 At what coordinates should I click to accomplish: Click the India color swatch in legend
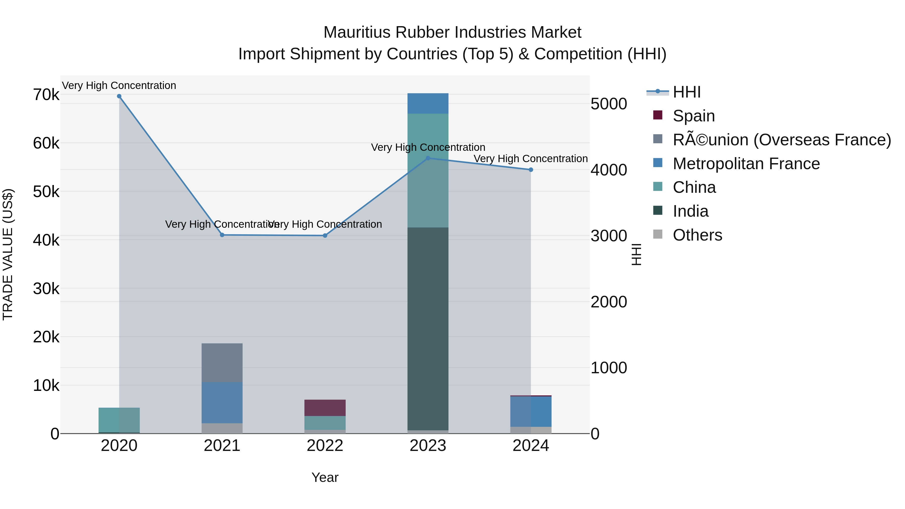(x=658, y=210)
